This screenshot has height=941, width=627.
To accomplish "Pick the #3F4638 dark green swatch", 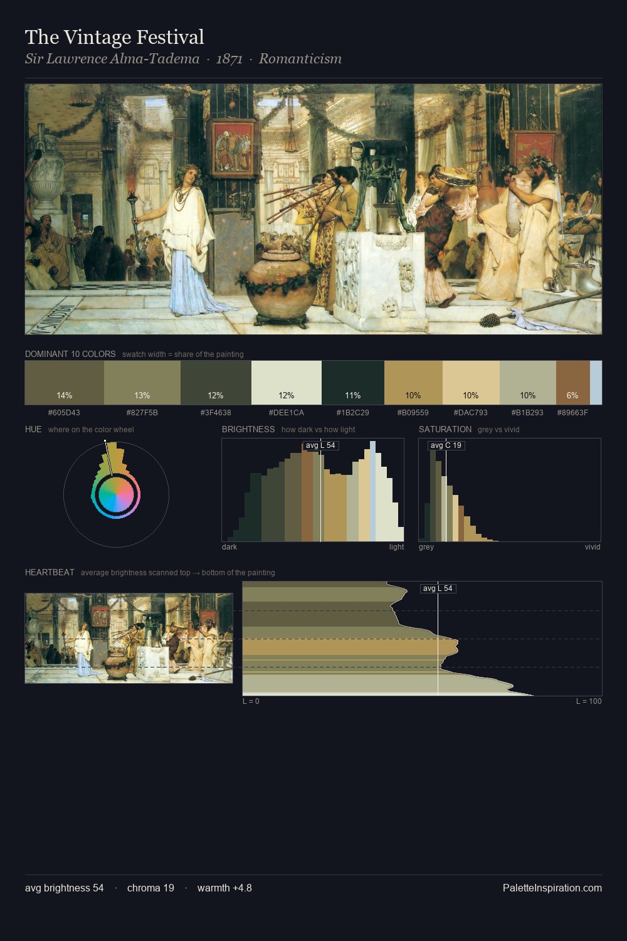I will tap(216, 383).
